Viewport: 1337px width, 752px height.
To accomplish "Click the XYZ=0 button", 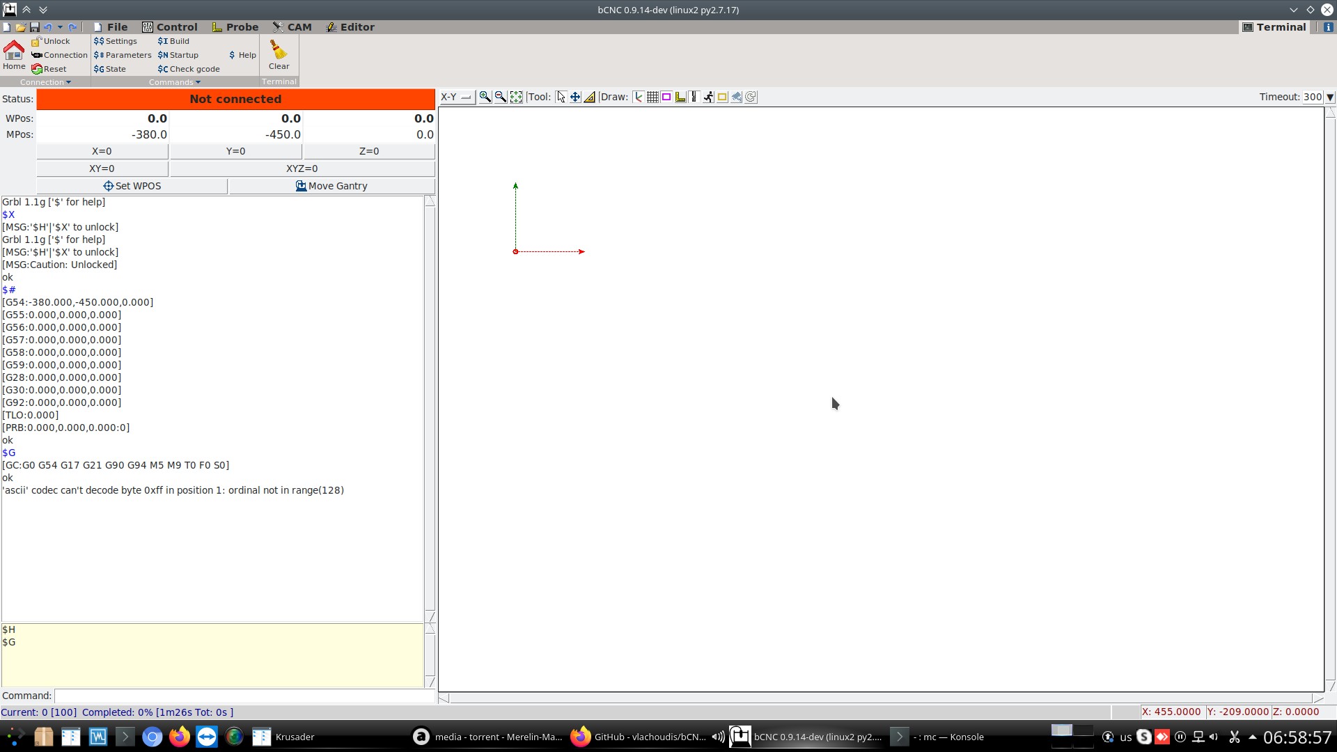I will [x=302, y=169].
